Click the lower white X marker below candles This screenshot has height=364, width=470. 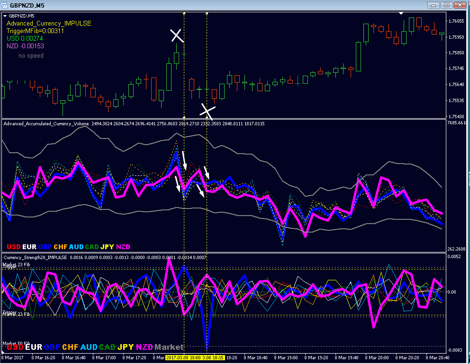tap(208, 111)
